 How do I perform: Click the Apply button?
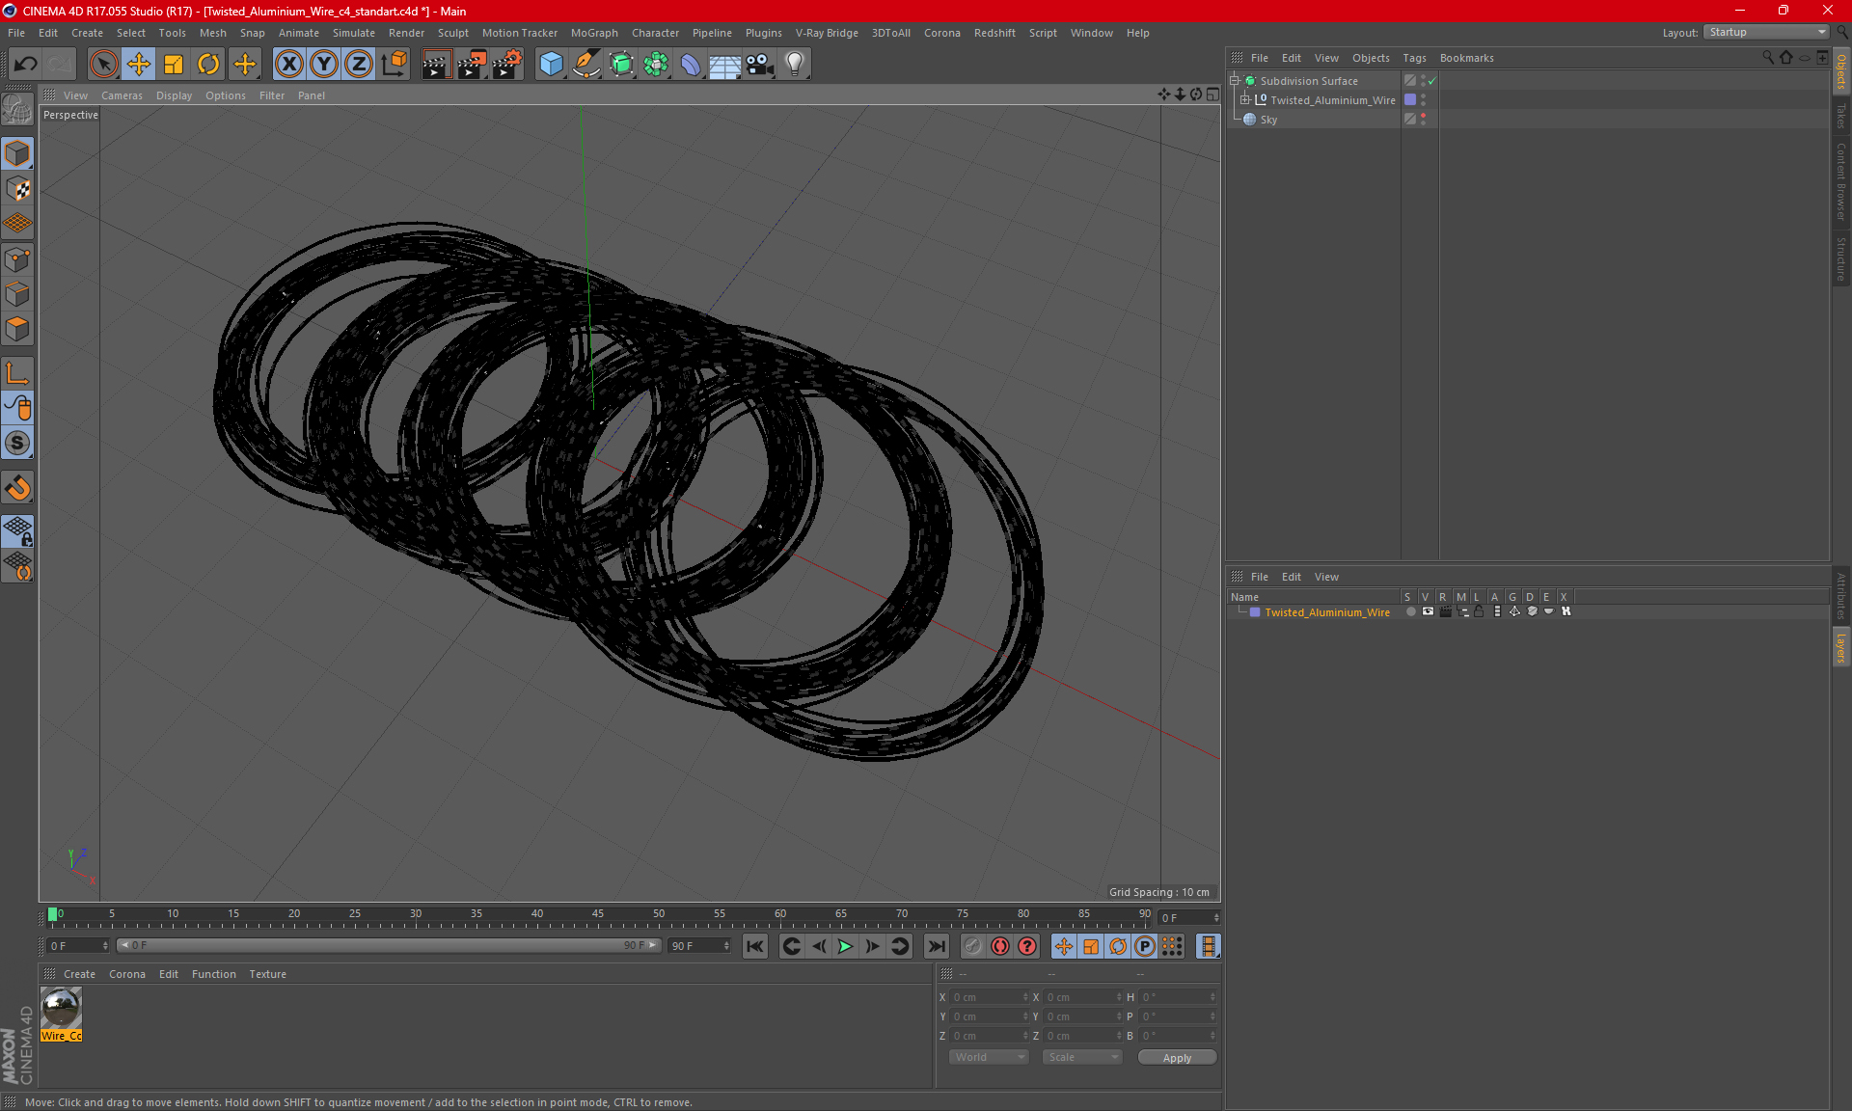pos(1176,1057)
